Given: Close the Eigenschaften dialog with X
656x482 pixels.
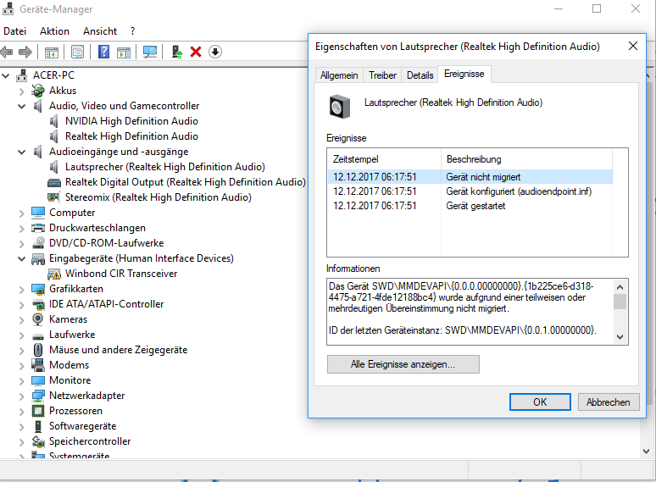Looking at the screenshot, I should pos(633,46).
